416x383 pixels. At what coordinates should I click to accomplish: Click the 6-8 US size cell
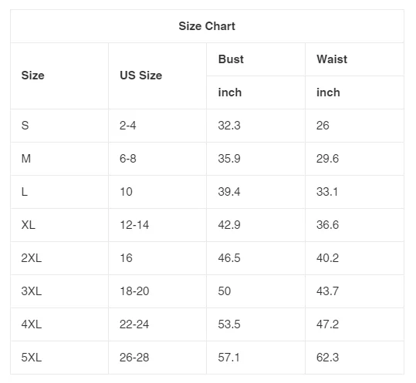coord(128,159)
